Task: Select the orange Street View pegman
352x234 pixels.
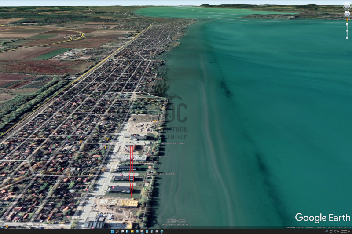Action: click(347, 19)
